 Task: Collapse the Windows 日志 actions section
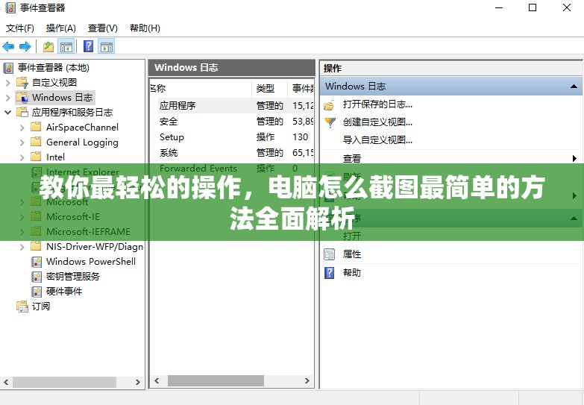(x=574, y=87)
